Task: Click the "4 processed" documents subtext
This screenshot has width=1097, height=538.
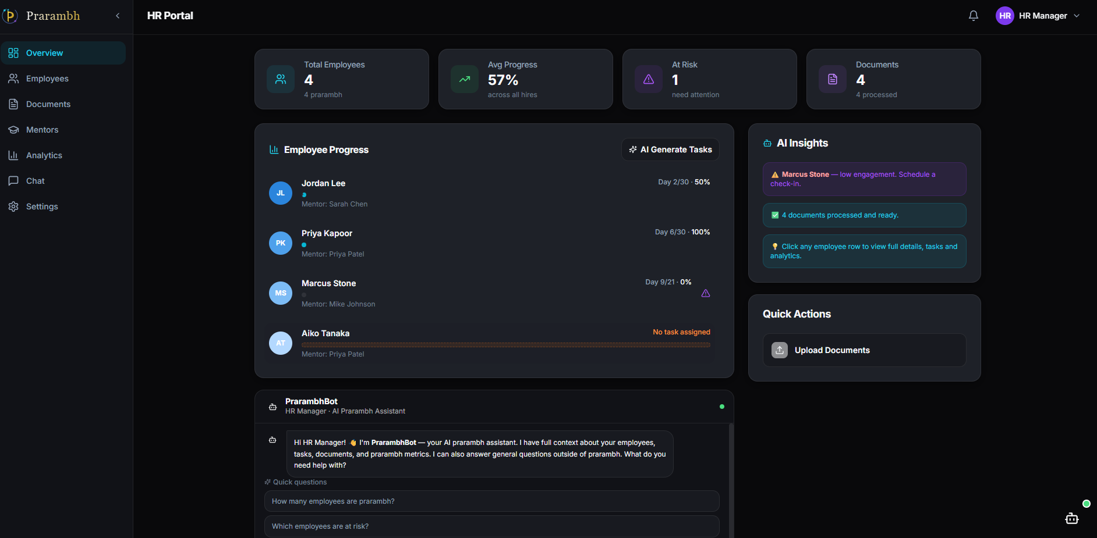Action: click(x=876, y=95)
